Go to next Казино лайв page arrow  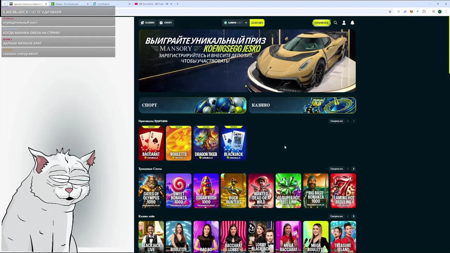click(x=353, y=216)
